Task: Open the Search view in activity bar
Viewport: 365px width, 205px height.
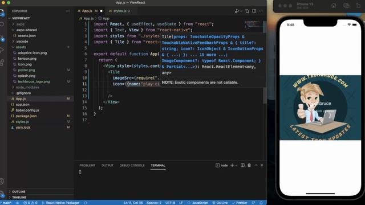Action: coord(2,24)
